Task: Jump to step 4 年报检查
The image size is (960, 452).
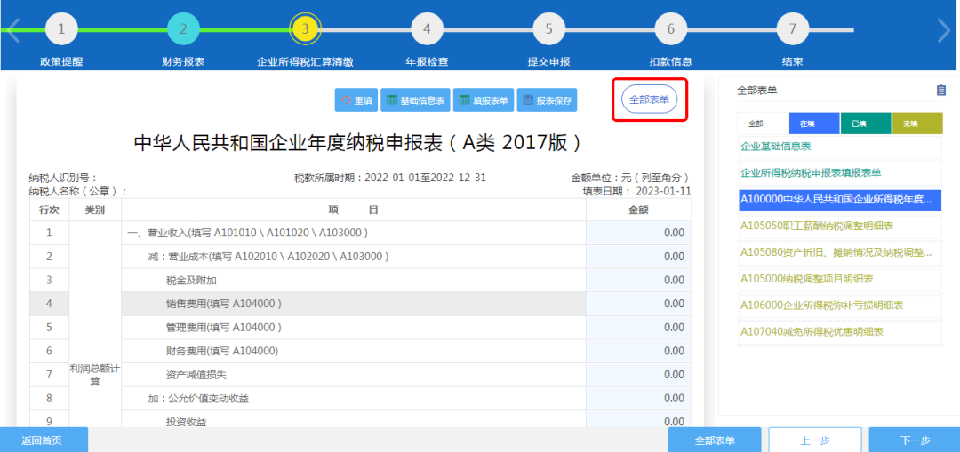Action: click(x=427, y=29)
